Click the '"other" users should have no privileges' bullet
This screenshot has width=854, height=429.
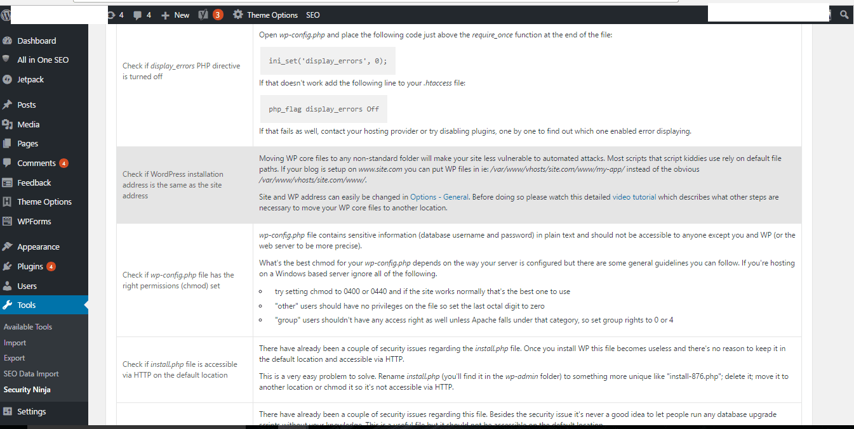410,306
